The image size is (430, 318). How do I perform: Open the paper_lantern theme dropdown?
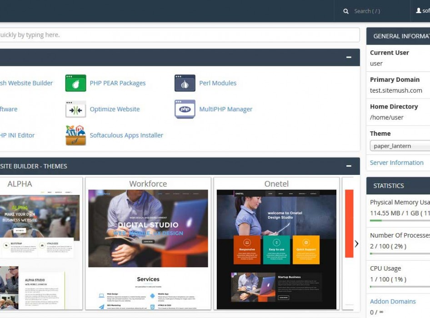pyautogui.click(x=400, y=146)
